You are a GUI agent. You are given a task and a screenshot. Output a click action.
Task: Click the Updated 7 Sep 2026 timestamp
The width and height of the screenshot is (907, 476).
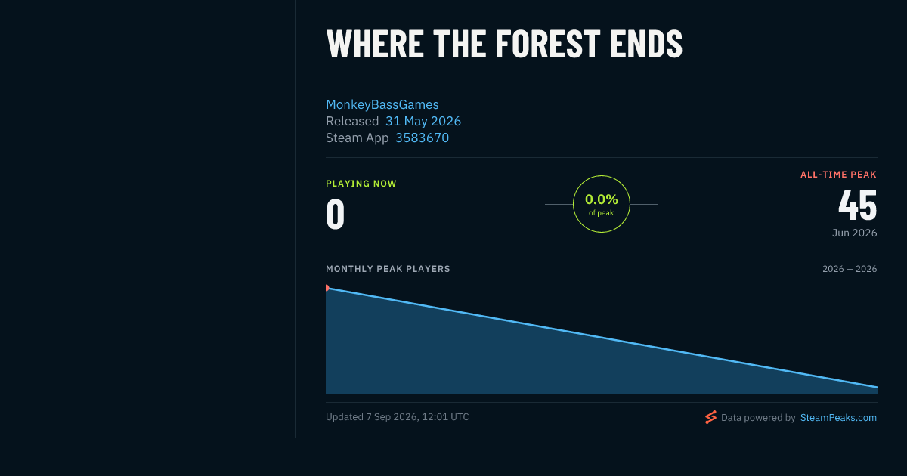398,417
